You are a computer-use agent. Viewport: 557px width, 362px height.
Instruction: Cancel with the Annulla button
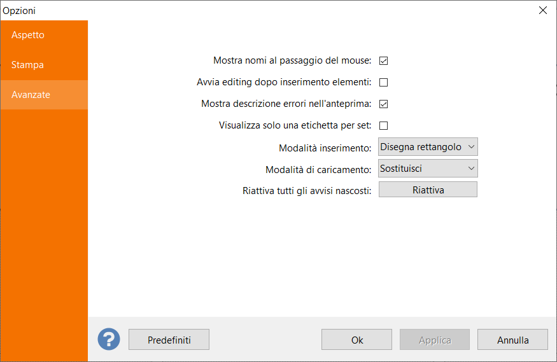pos(512,340)
